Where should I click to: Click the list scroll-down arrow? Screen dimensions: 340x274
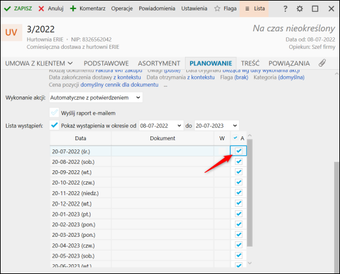click(x=249, y=264)
